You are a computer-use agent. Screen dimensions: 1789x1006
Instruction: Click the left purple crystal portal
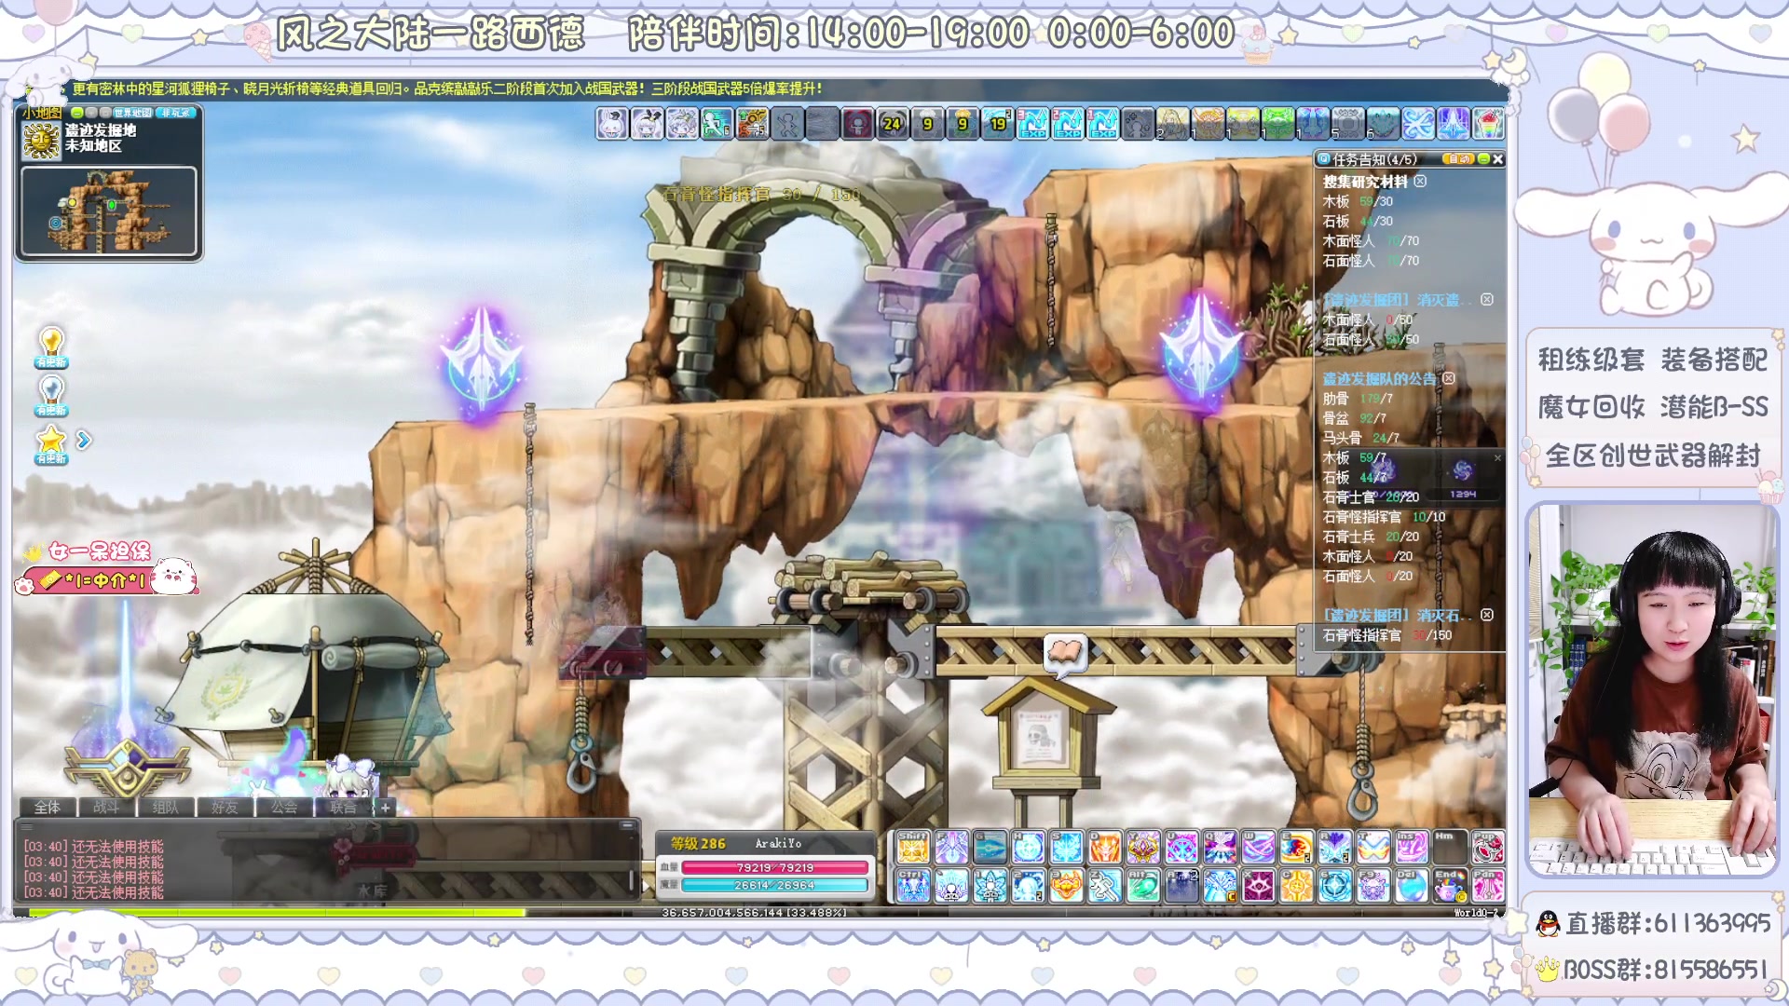482,365
